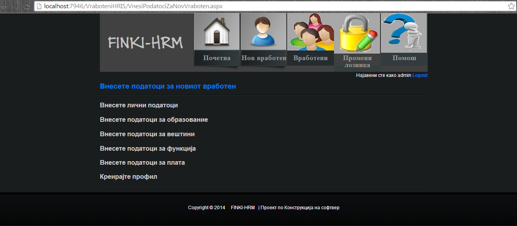Reload the page with the browser refresh icon
This screenshot has height=226, width=517.
(27, 6)
